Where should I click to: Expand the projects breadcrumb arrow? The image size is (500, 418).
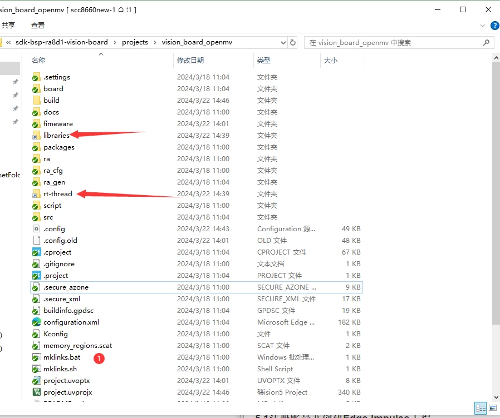coord(155,42)
